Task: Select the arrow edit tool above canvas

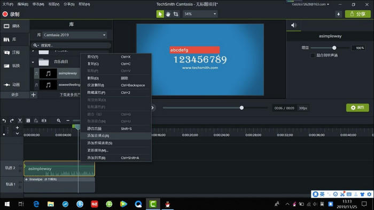Action: [x=160, y=14]
